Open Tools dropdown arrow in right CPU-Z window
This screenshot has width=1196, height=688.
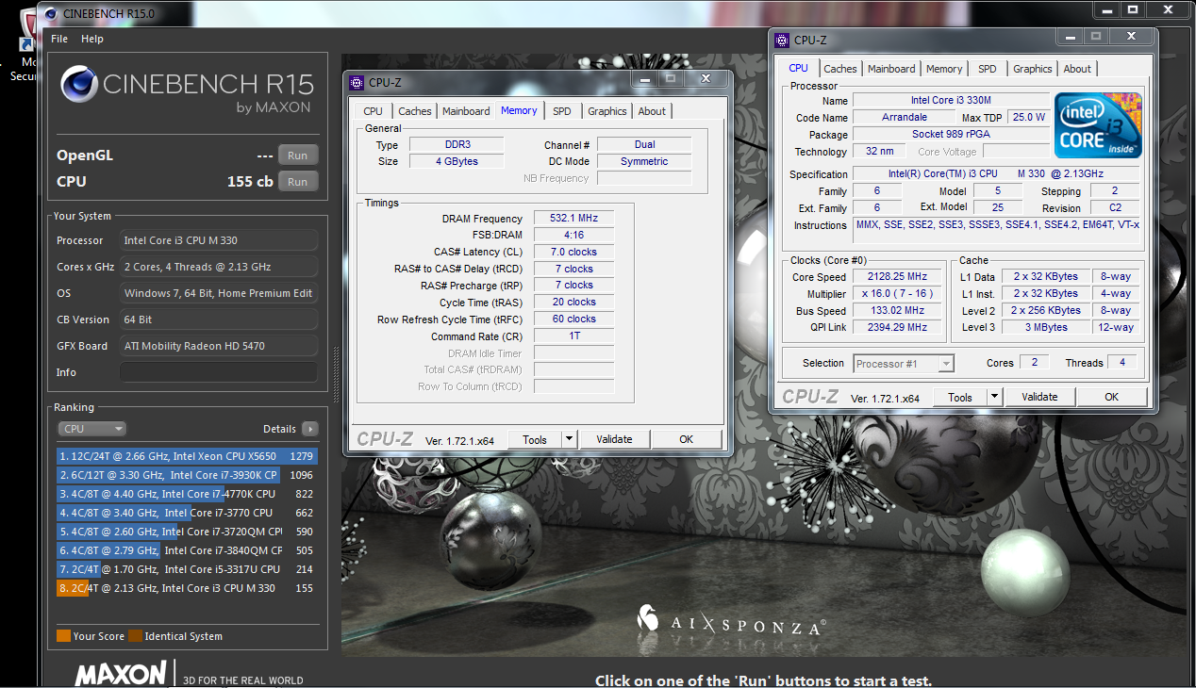994,397
